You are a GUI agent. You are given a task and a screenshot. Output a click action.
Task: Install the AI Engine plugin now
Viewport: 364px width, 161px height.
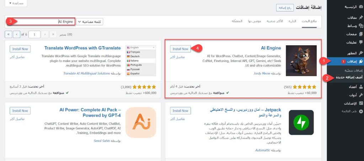tap(180, 49)
